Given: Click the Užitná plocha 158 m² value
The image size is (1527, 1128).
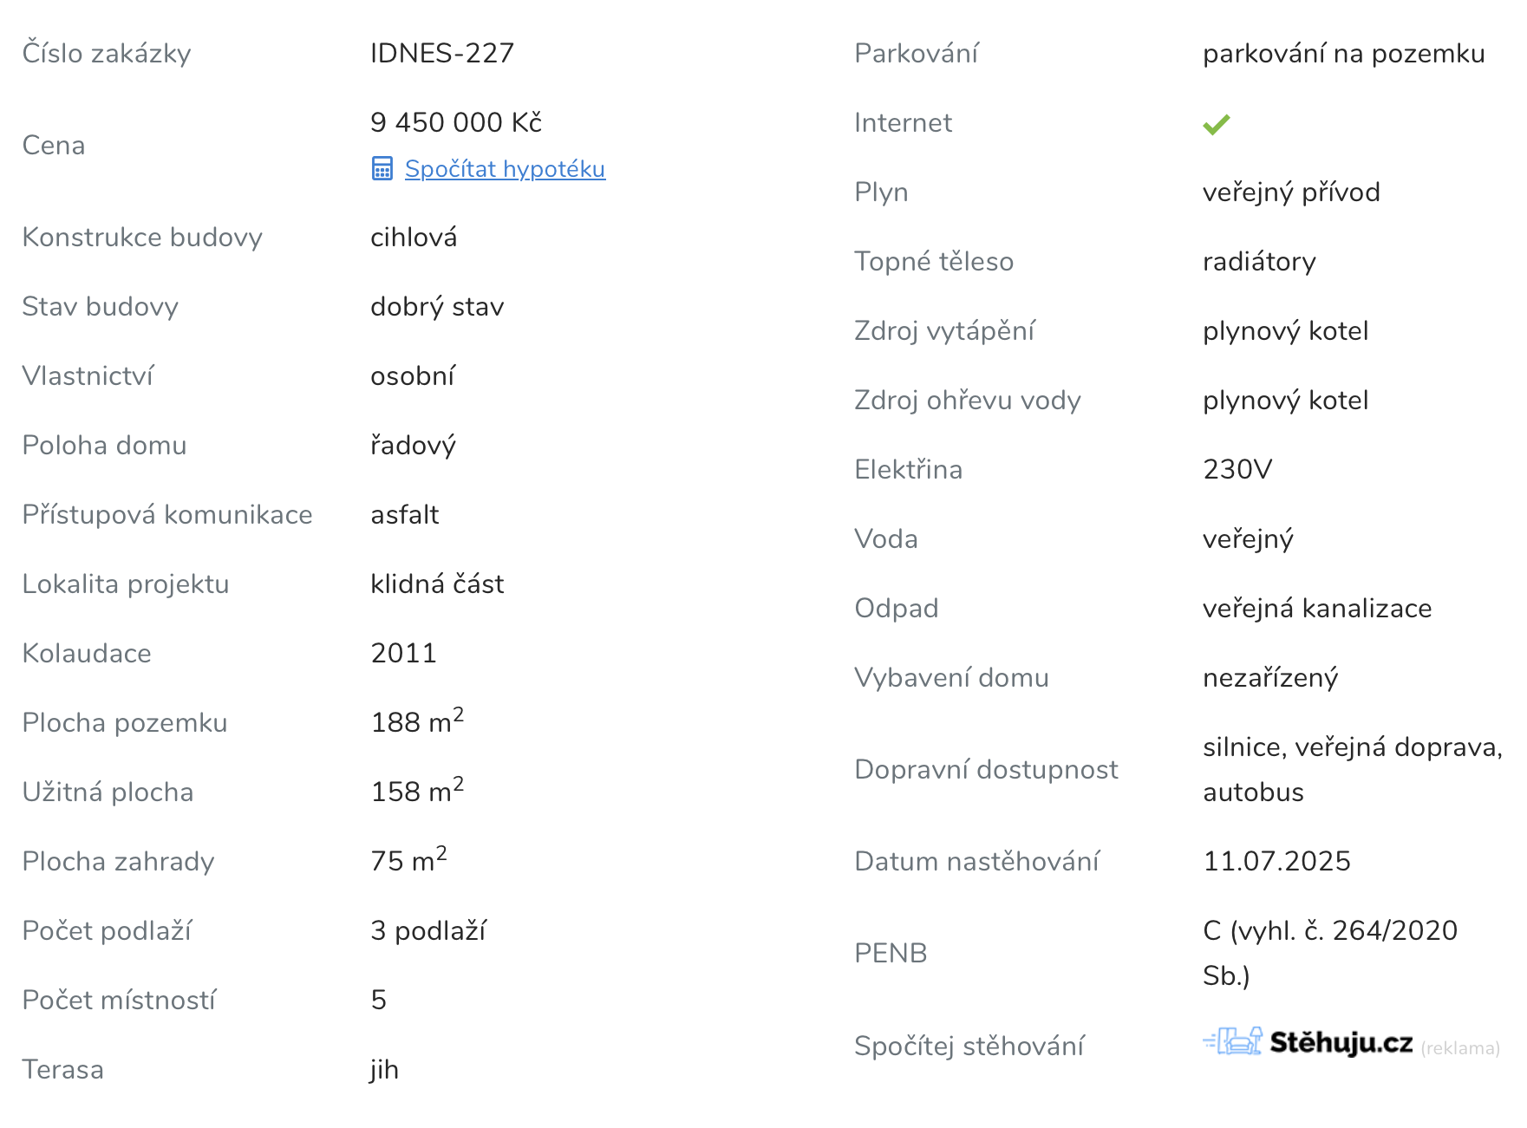Looking at the screenshot, I should click(417, 791).
